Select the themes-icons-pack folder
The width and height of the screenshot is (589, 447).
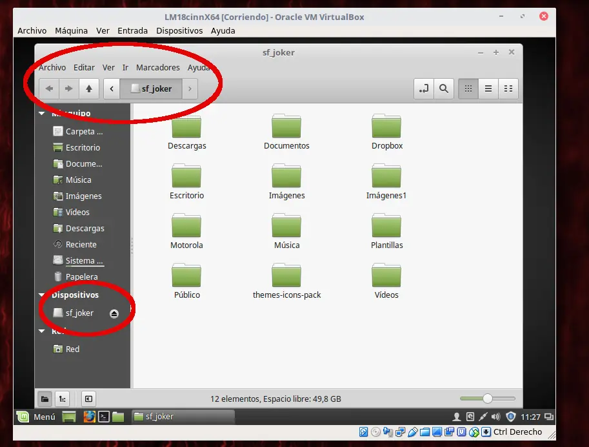tap(286, 281)
